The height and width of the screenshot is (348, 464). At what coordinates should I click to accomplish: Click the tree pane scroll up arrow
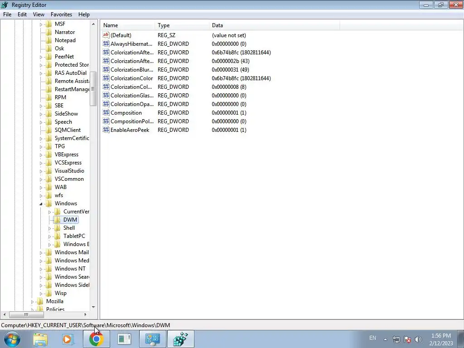point(93,24)
